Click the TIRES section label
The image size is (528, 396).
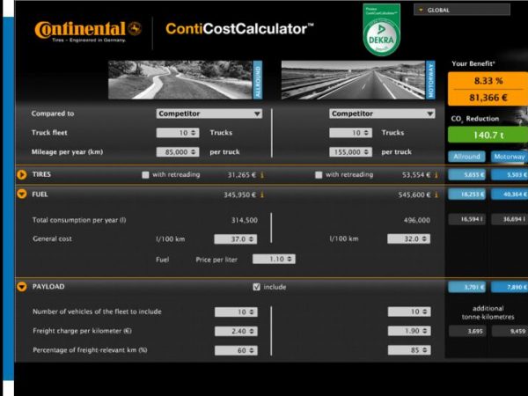[41, 174]
